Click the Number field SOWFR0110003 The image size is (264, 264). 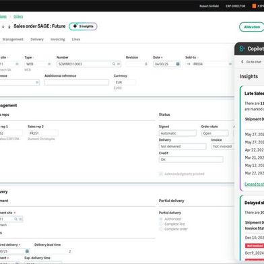coord(89,64)
